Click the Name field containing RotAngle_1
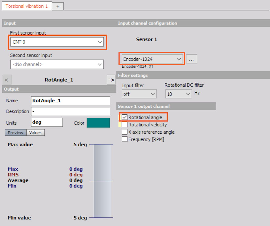 [x=71, y=101]
